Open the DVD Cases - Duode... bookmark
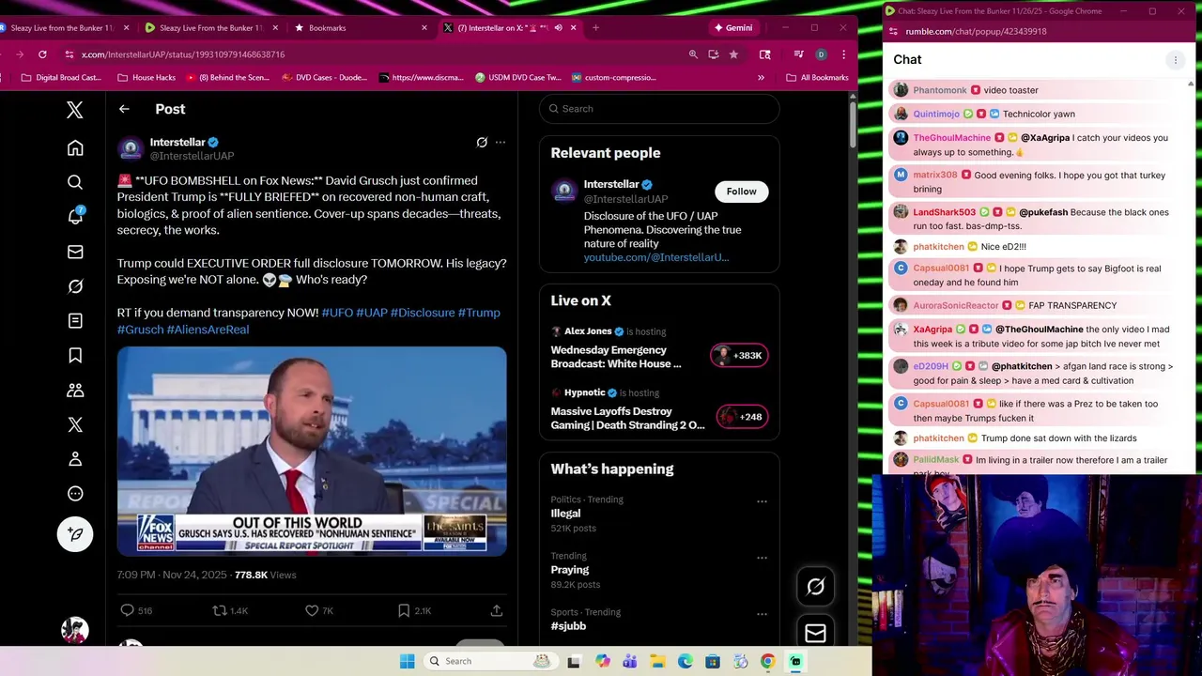Screen dimensions: 1202x676 (x=325, y=78)
